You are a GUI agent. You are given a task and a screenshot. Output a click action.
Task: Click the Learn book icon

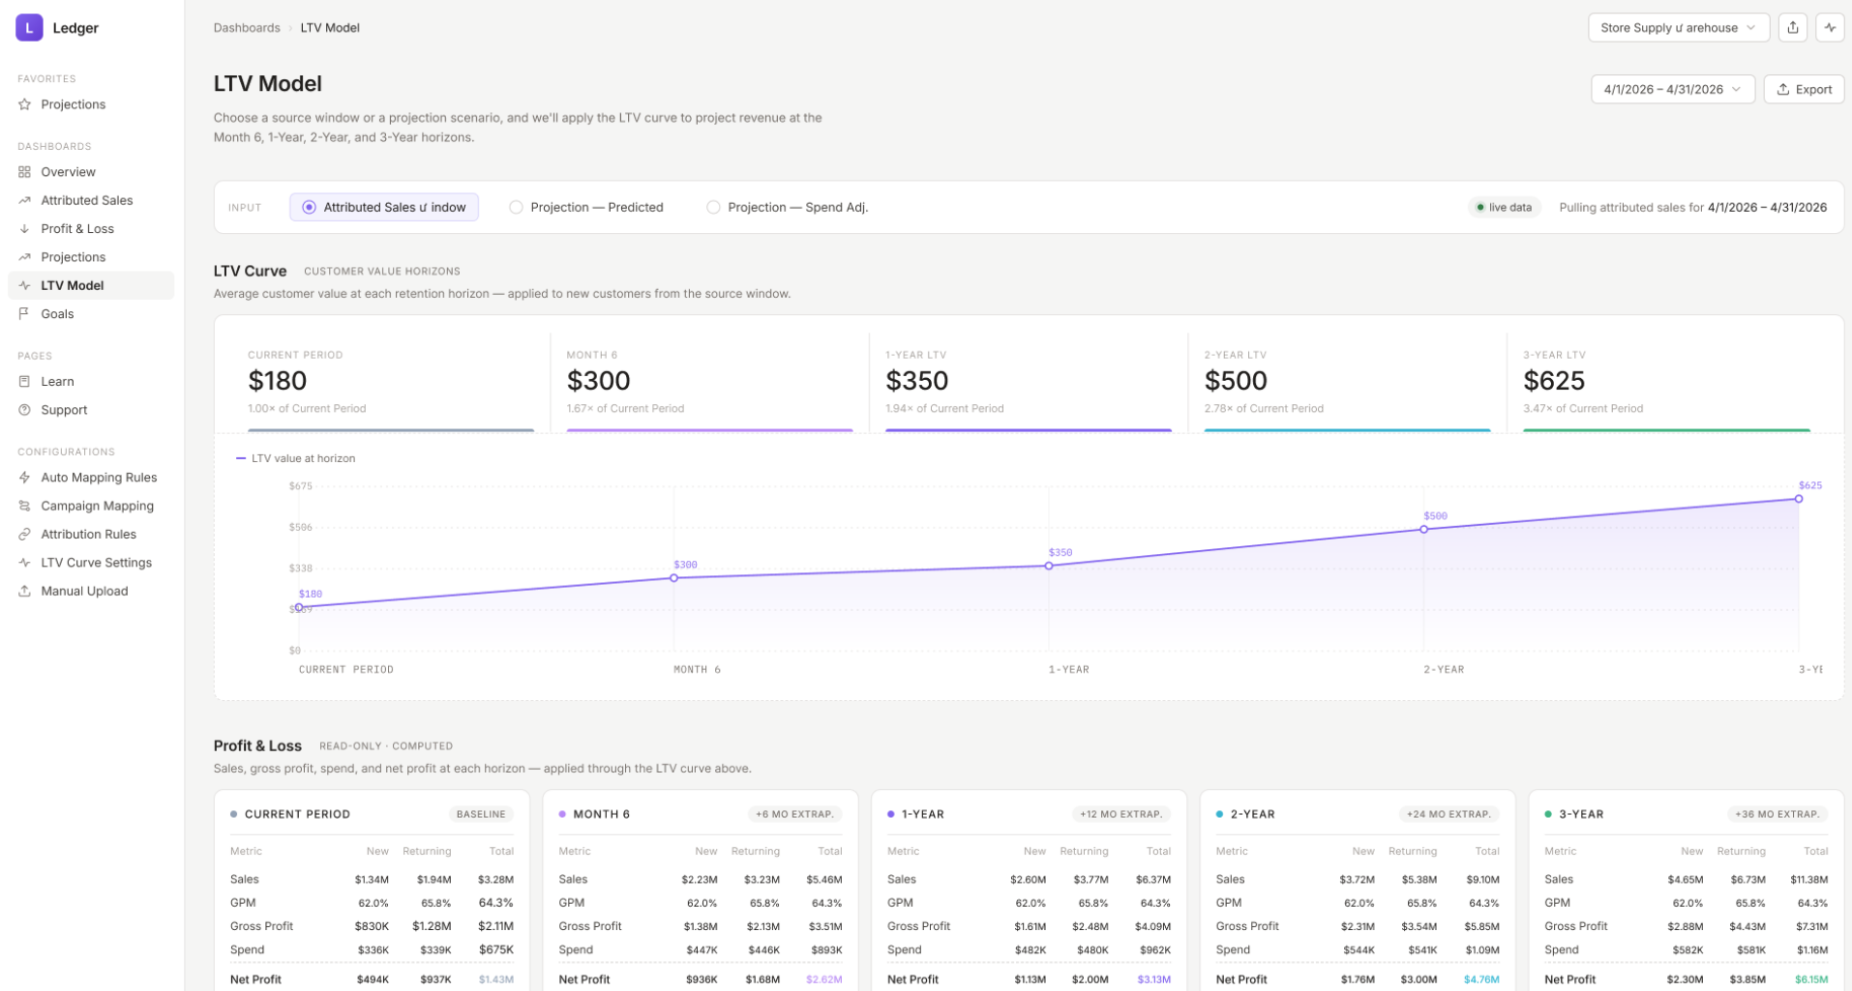[25, 382]
